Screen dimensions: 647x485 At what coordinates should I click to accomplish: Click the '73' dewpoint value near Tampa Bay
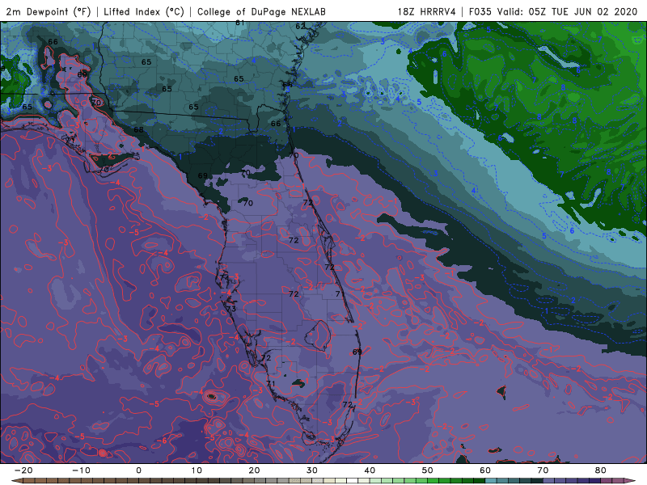pyautogui.click(x=231, y=309)
